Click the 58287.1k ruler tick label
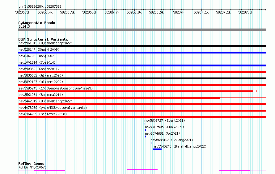Screen dimensions: 275x174 [x=201, y=12]
